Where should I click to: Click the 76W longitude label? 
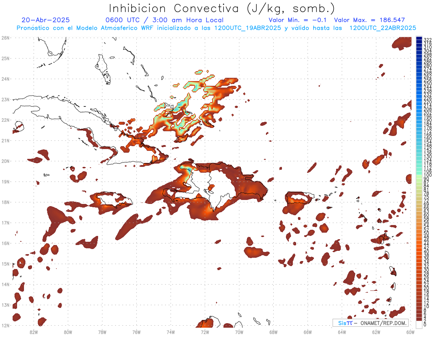[136, 332]
